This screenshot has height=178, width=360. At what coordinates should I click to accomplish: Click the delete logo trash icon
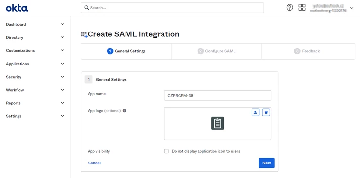[x=266, y=113]
